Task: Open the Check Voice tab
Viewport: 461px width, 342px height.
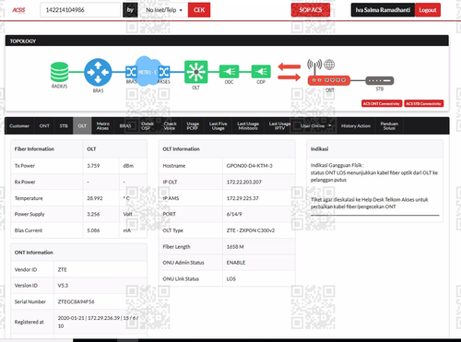Action: (x=170, y=126)
